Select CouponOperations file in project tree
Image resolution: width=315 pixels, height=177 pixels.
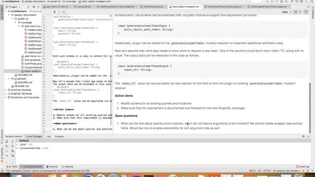point(31,67)
